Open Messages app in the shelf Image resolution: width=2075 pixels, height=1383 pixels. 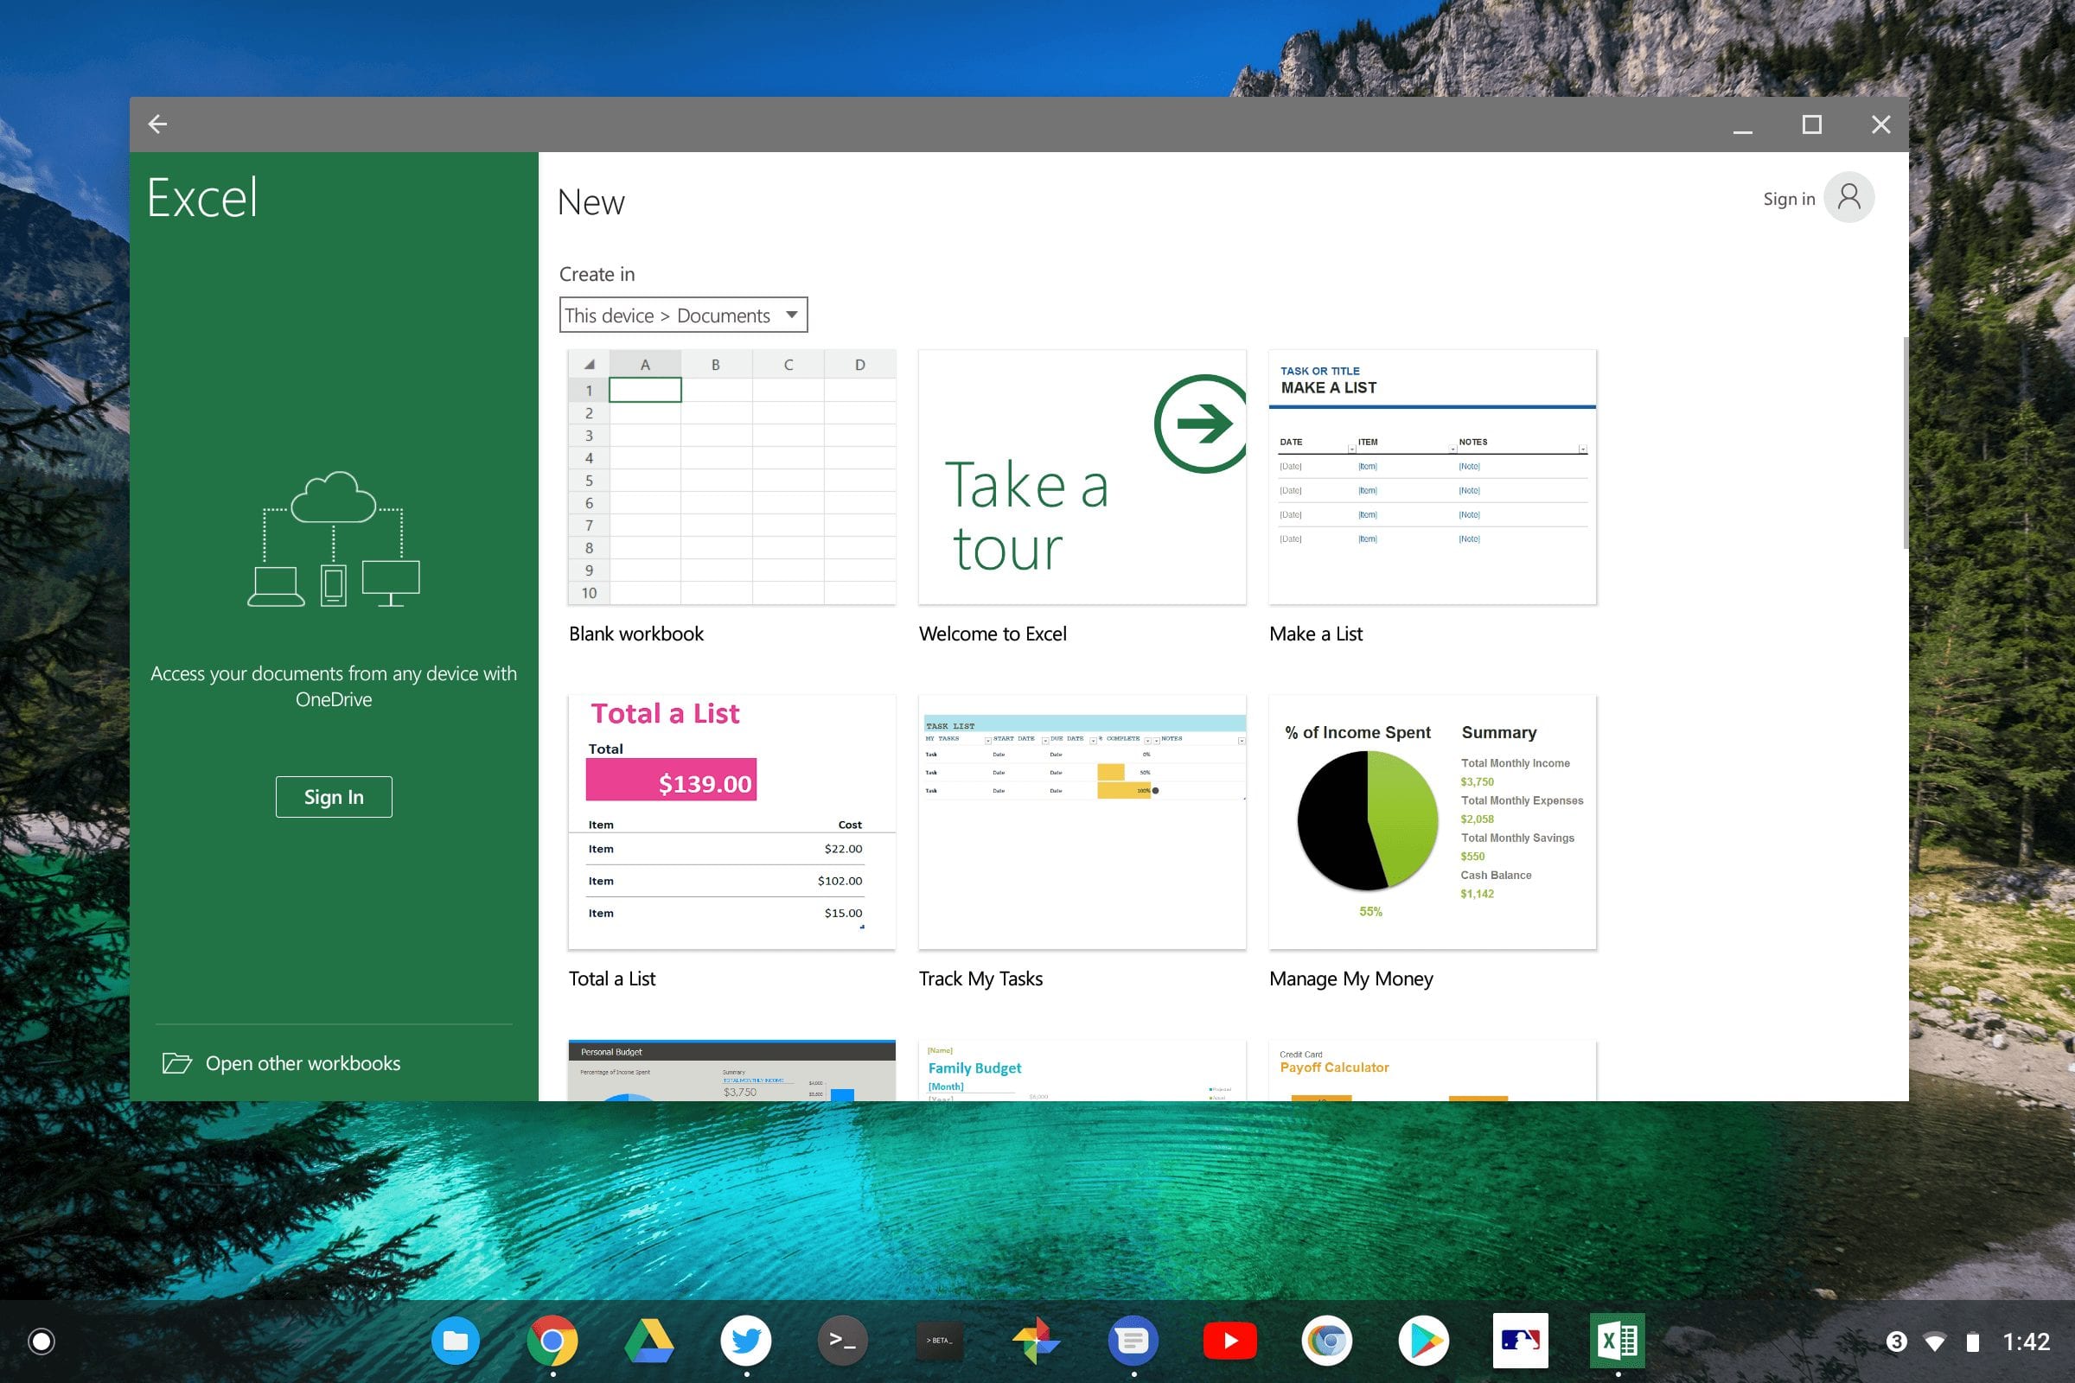pos(1133,1342)
